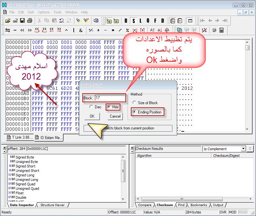This screenshot has height=216, width=256.
Task: Switch to the Structure Viewer tab
Action: click(52, 205)
